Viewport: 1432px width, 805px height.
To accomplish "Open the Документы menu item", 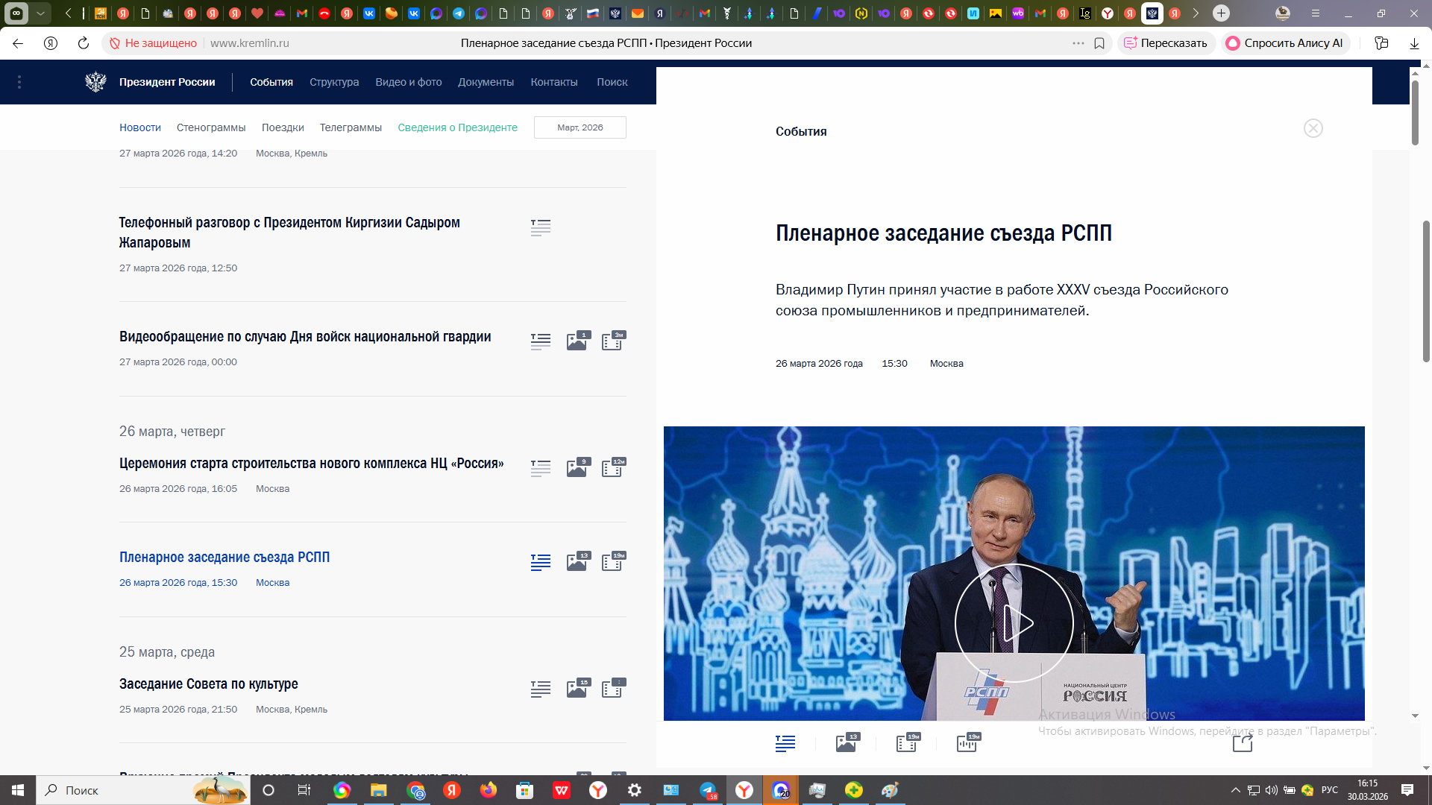I will 486,82.
